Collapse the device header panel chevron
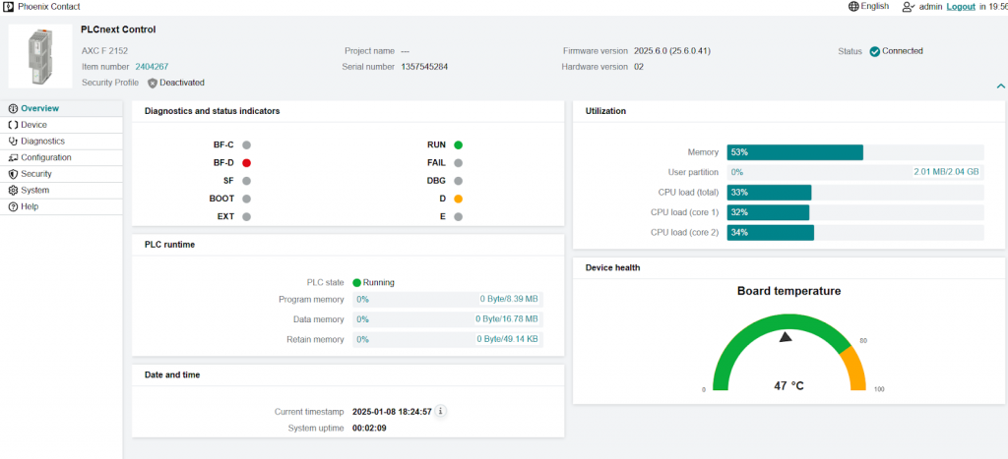The height and width of the screenshot is (459, 1008). (x=1000, y=86)
